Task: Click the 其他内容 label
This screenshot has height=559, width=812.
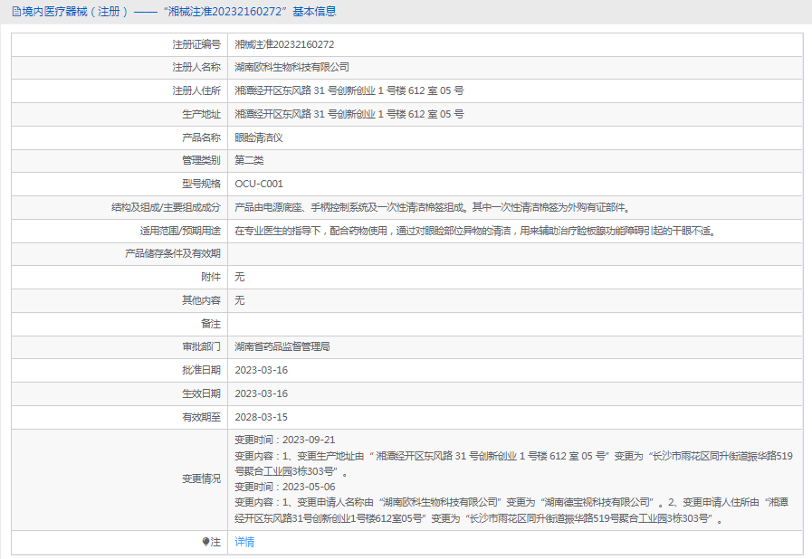Action: tap(201, 300)
